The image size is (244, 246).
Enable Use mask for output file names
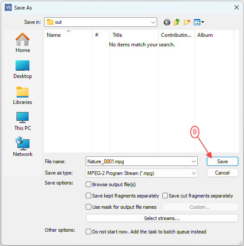[88, 207]
